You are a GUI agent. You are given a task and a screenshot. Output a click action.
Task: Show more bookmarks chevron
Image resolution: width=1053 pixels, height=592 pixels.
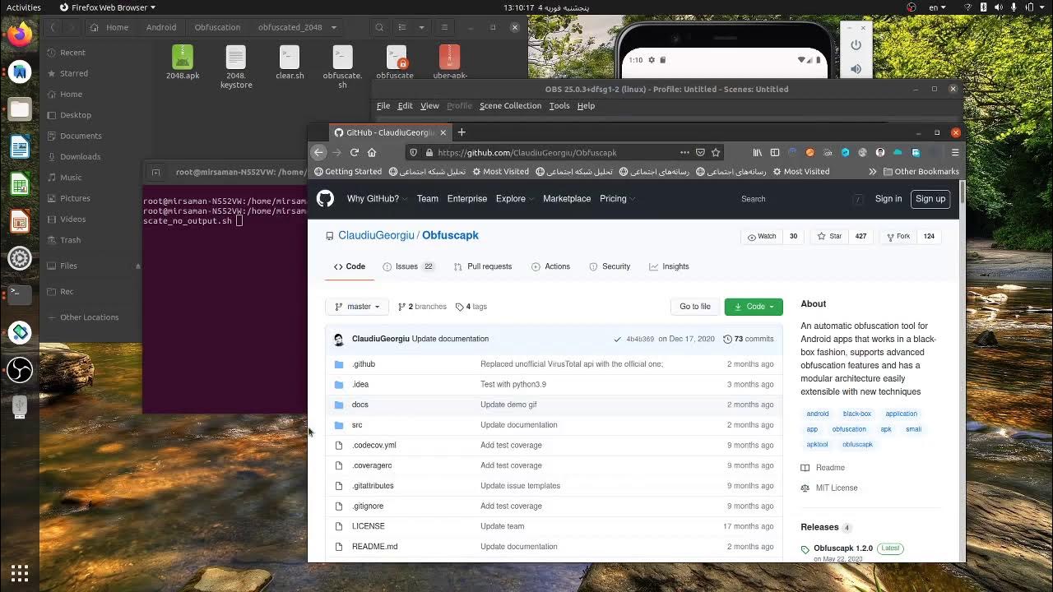(x=872, y=172)
